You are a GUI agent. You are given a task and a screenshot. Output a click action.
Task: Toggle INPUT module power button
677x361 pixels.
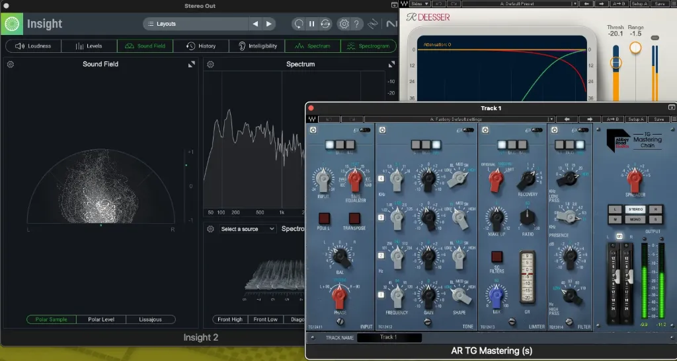(x=313, y=130)
